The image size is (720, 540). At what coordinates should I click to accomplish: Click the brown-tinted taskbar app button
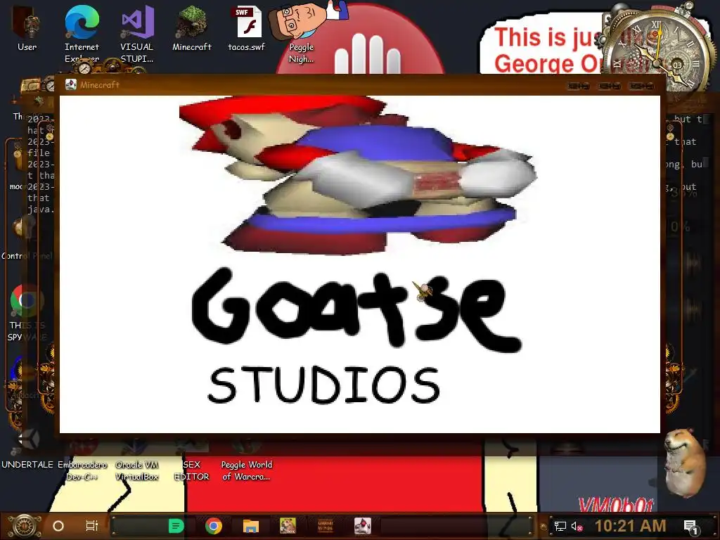(x=325, y=526)
